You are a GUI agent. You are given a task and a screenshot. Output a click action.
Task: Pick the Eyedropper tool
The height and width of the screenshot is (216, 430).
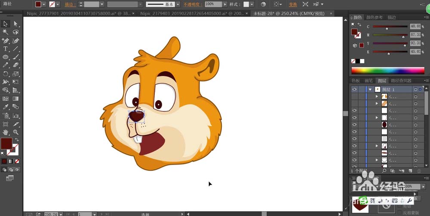(x=6, y=107)
